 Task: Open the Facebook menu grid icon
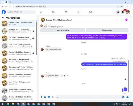pyautogui.click(x=118, y=12)
